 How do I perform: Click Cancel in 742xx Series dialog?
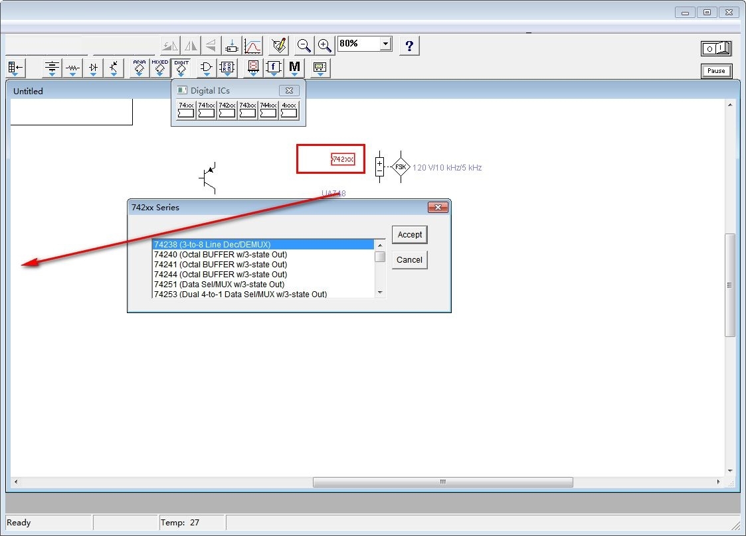coord(410,260)
